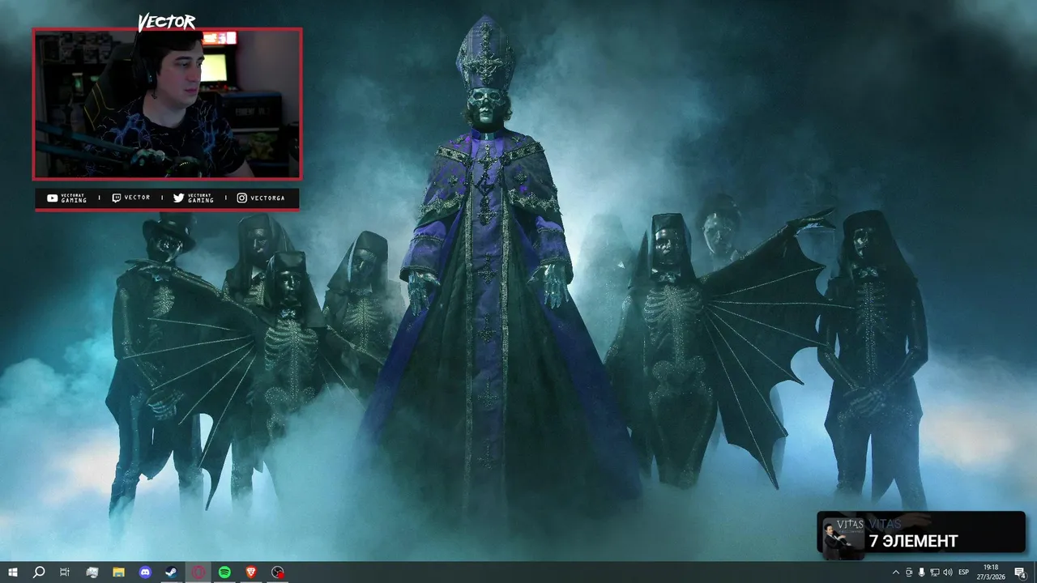Open network status tray icon
The image size is (1037, 583).
934,572
